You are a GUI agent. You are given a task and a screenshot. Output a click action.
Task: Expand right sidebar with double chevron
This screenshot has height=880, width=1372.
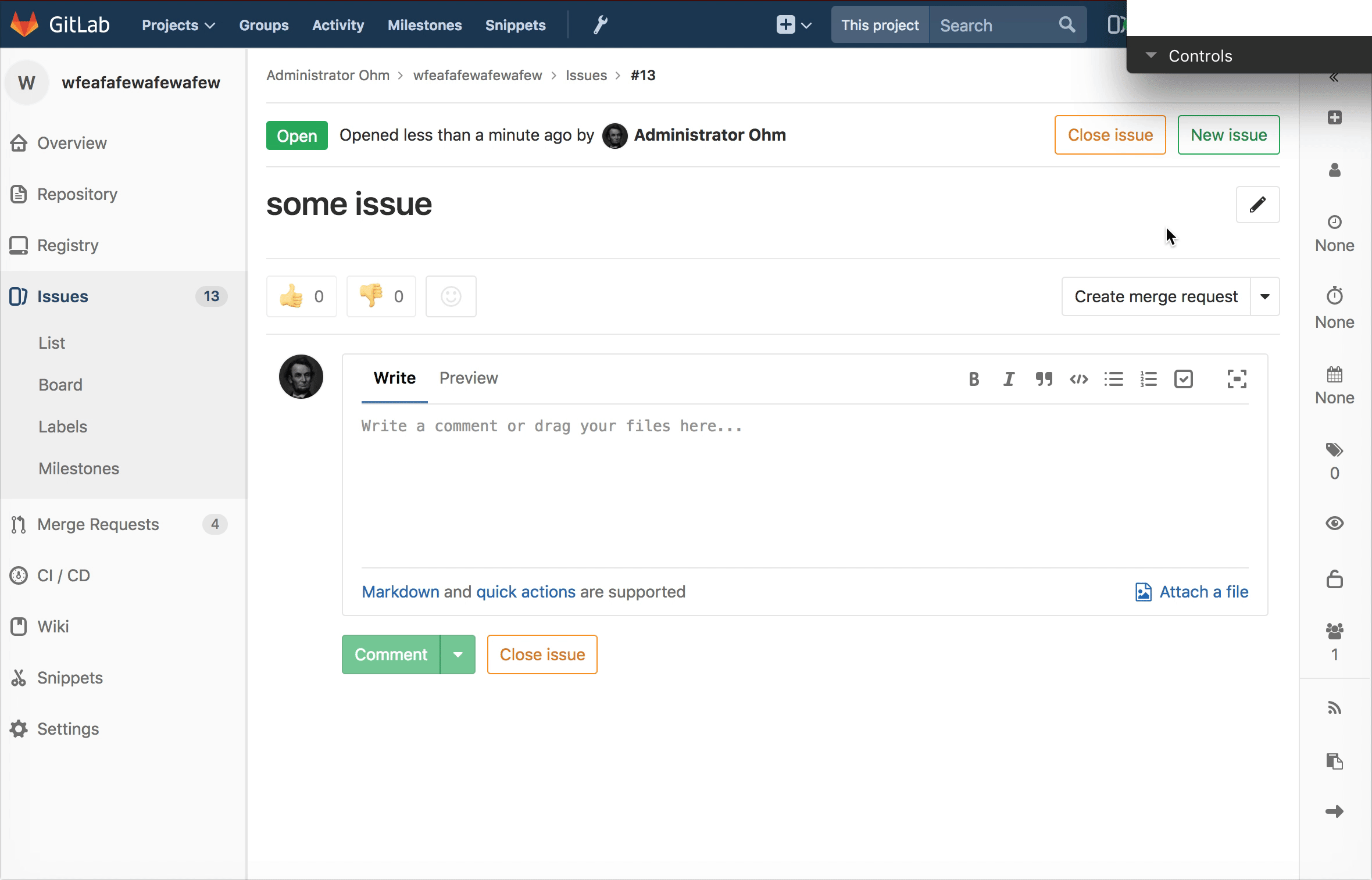[x=1334, y=78]
